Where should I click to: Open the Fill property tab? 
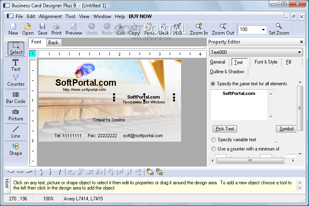(288, 62)
